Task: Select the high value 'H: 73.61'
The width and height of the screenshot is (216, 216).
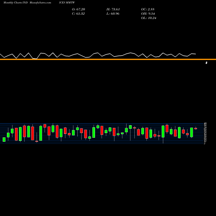Action: pyautogui.click(x=113, y=10)
